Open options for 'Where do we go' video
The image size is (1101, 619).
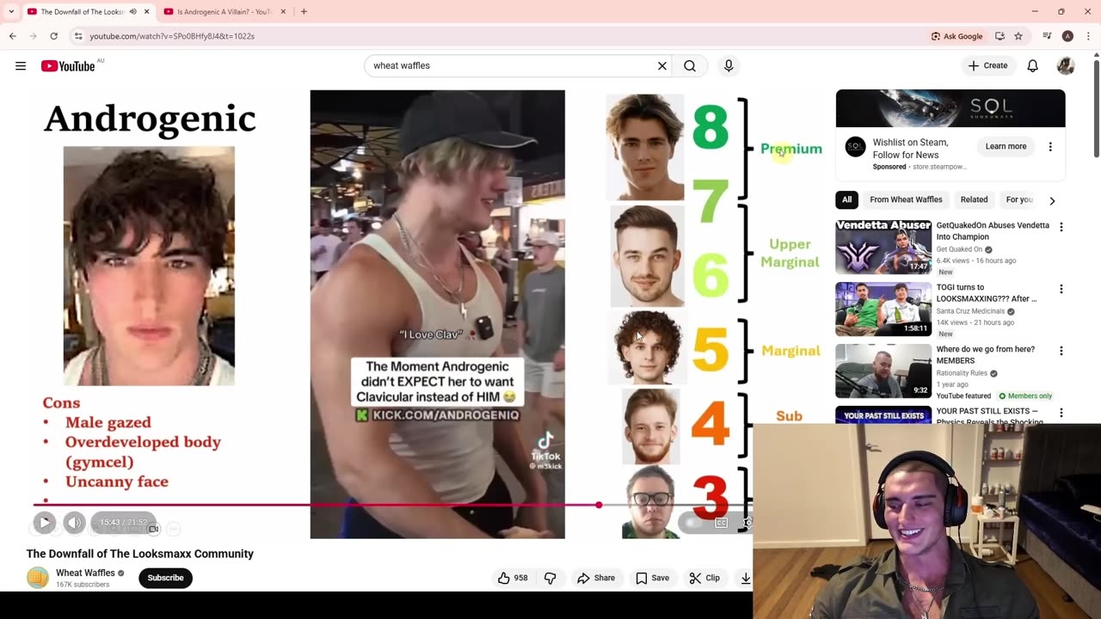click(x=1061, y=351)
